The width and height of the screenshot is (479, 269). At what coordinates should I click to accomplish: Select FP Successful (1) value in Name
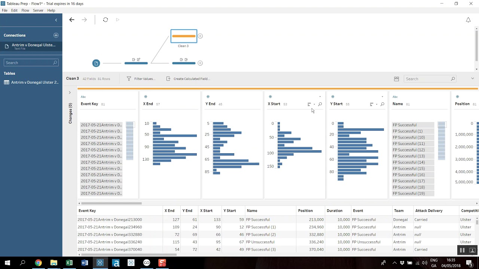tap(413, 131)
